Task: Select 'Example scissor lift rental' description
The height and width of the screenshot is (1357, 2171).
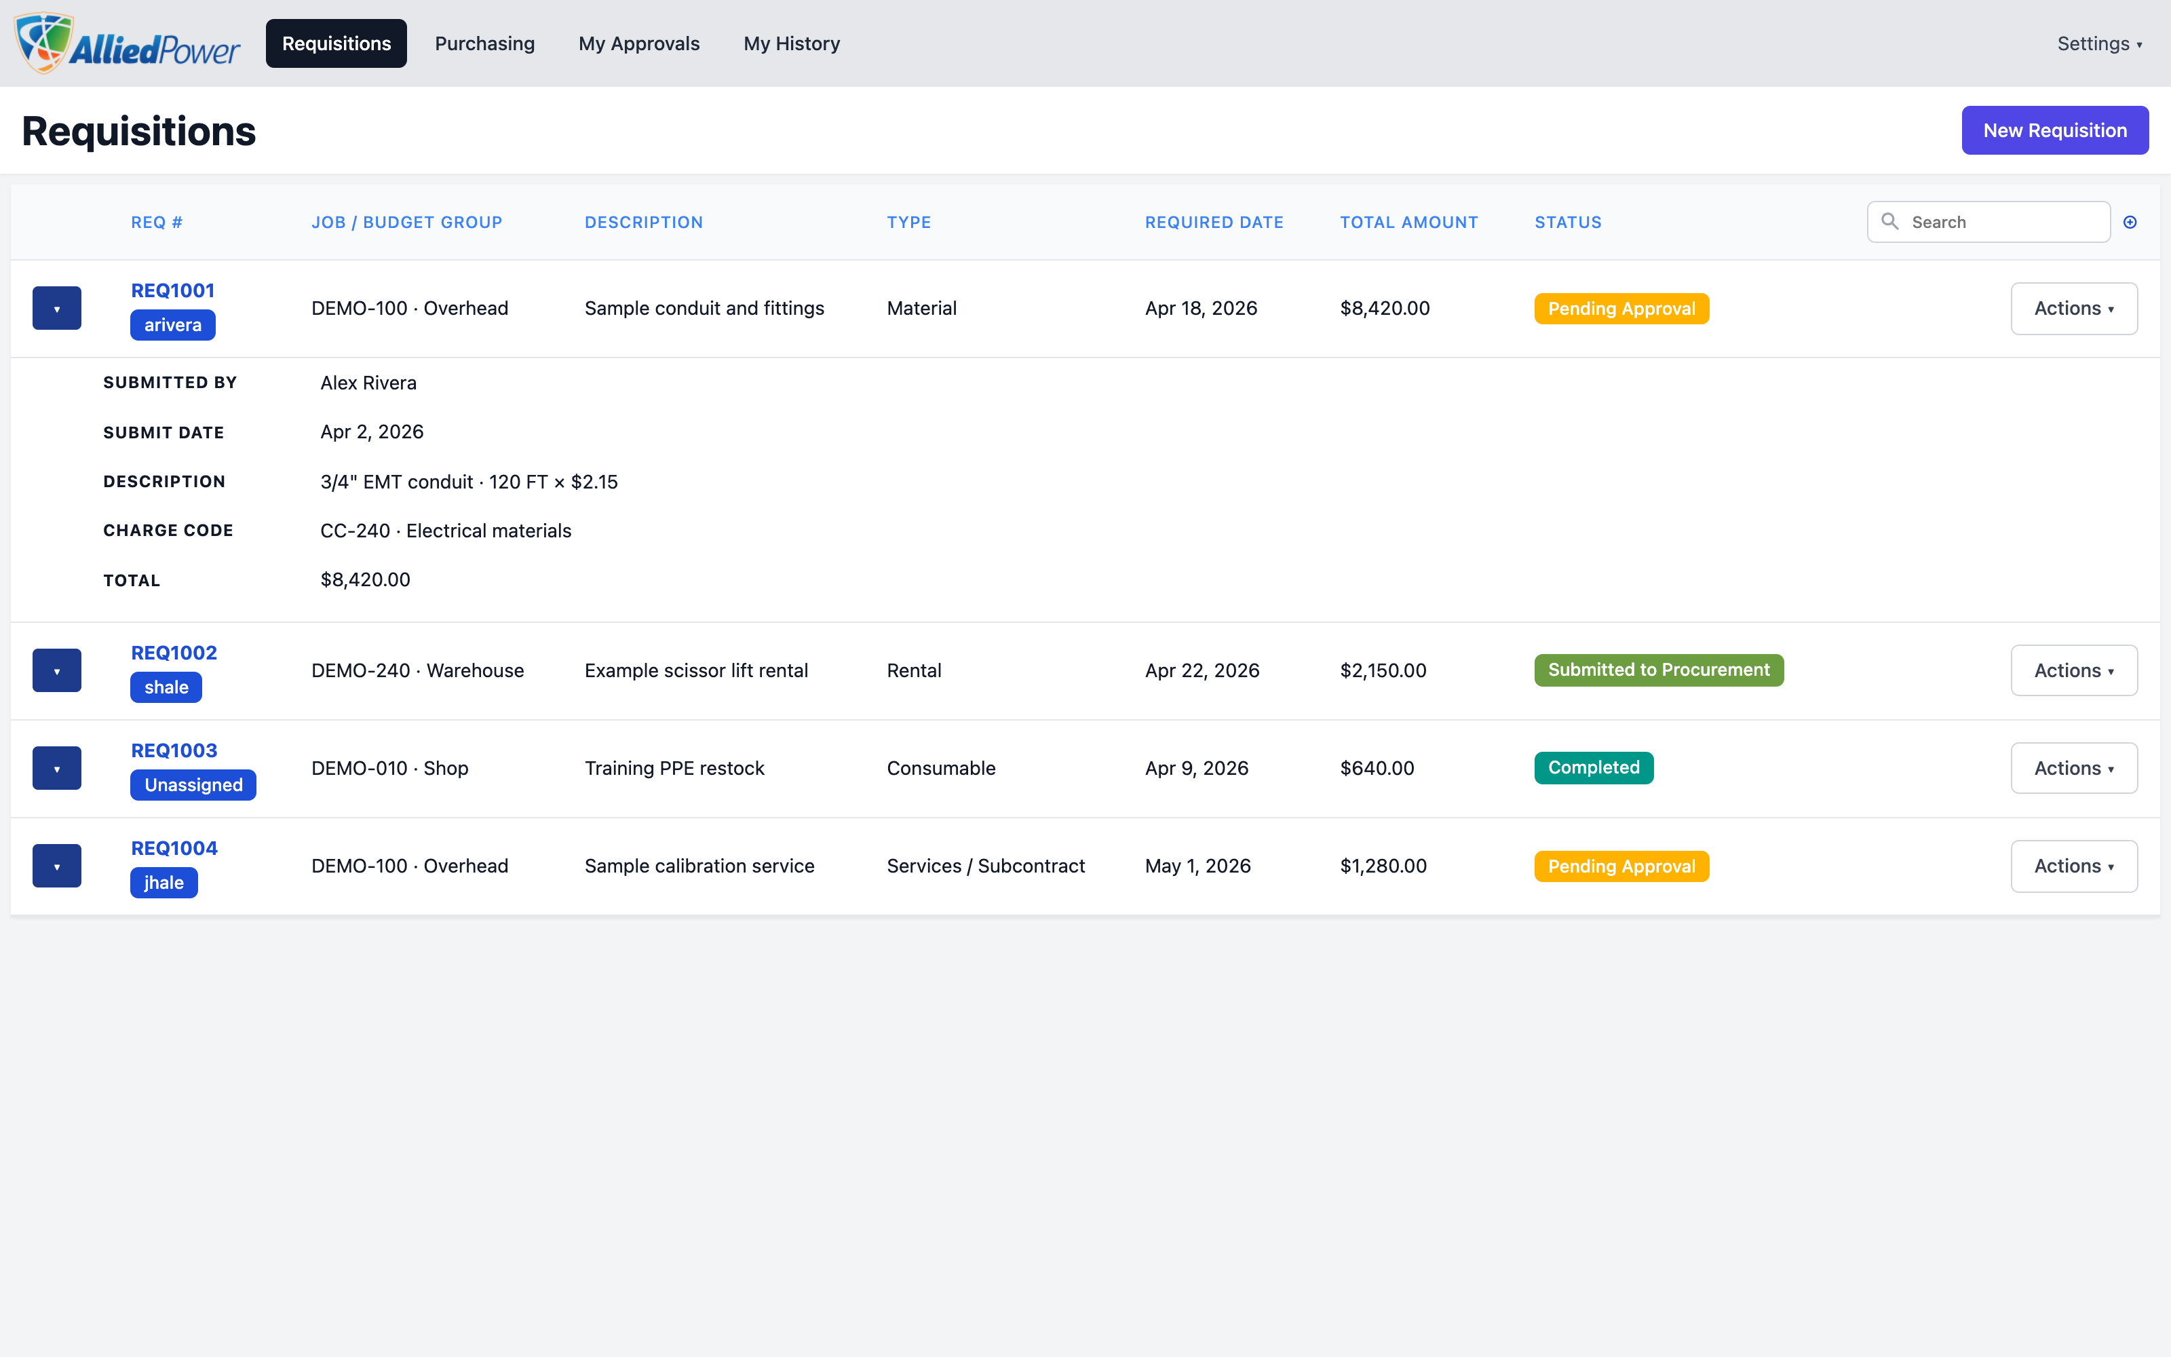Action: (x=696, y=670)
